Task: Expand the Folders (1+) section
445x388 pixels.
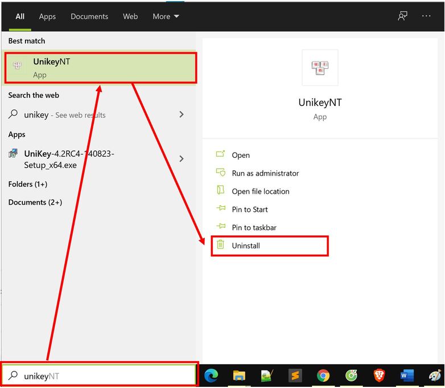Action: [28, 184]
